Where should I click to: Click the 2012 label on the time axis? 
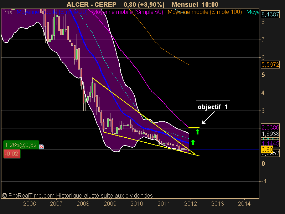click(x=191, y=204)
